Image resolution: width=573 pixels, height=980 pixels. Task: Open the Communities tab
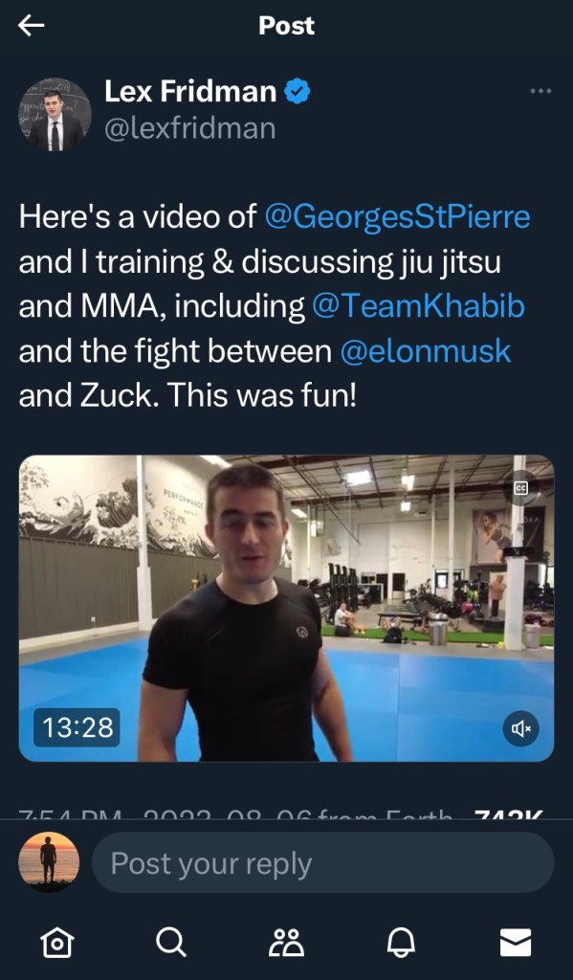(x=286, y=942)
